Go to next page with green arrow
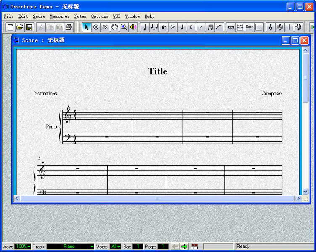The width and height of the screenshot is (316, 252). [184, 247]
